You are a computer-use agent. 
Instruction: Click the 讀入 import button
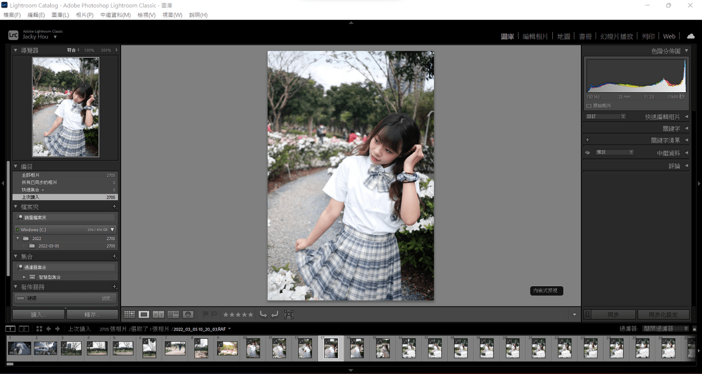(37, 314)
